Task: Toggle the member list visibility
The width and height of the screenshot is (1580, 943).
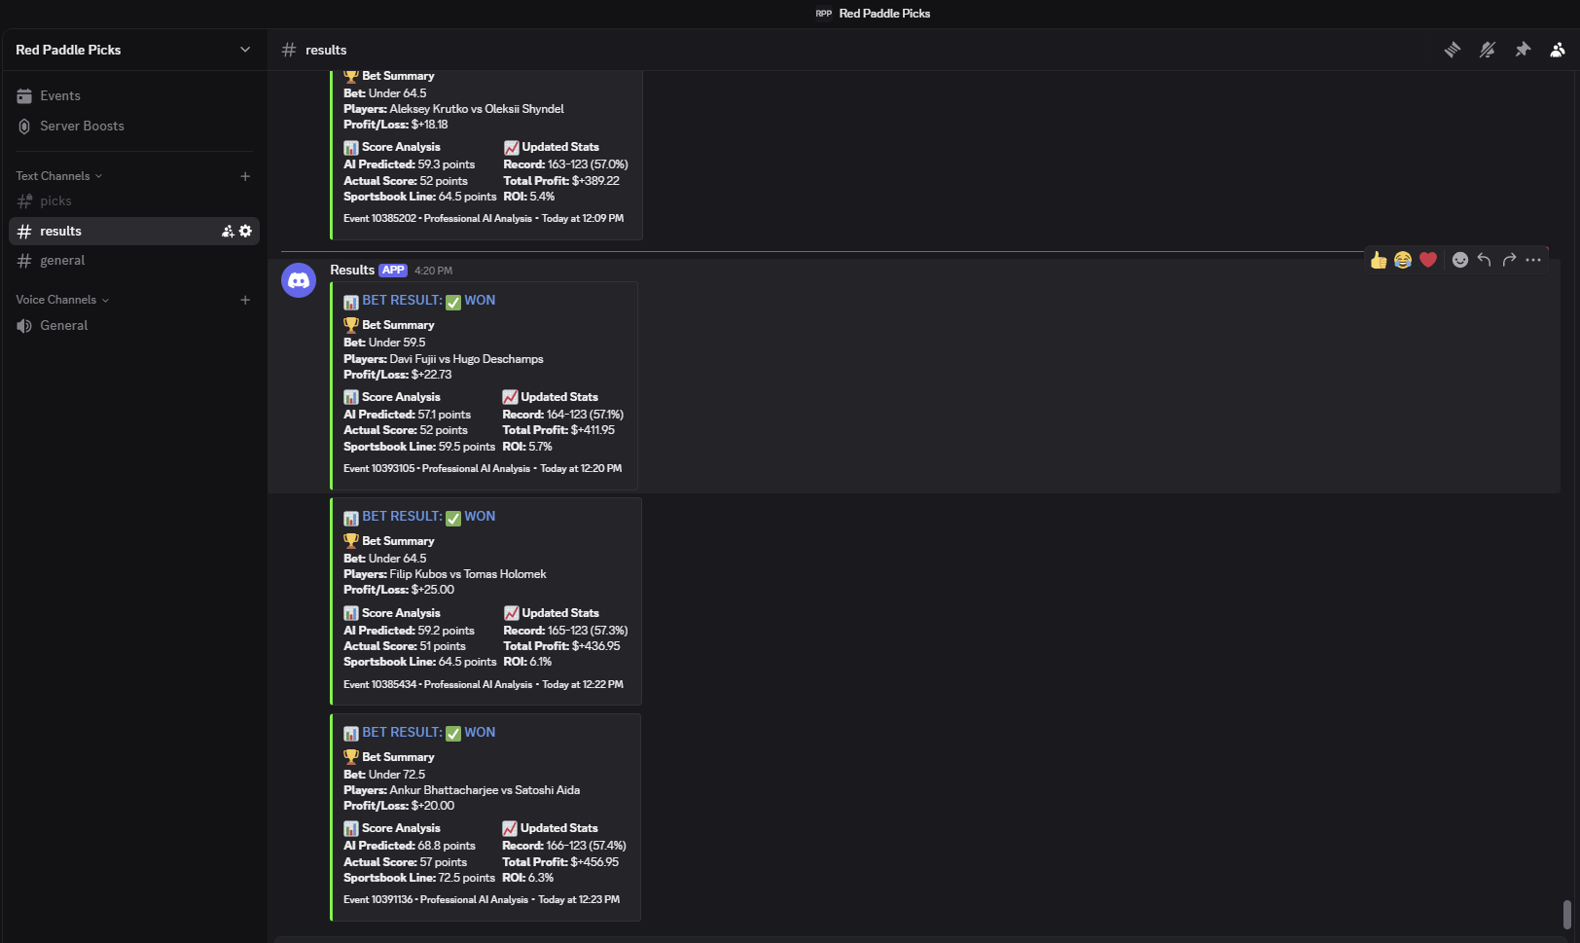Action: [1558, 50]
